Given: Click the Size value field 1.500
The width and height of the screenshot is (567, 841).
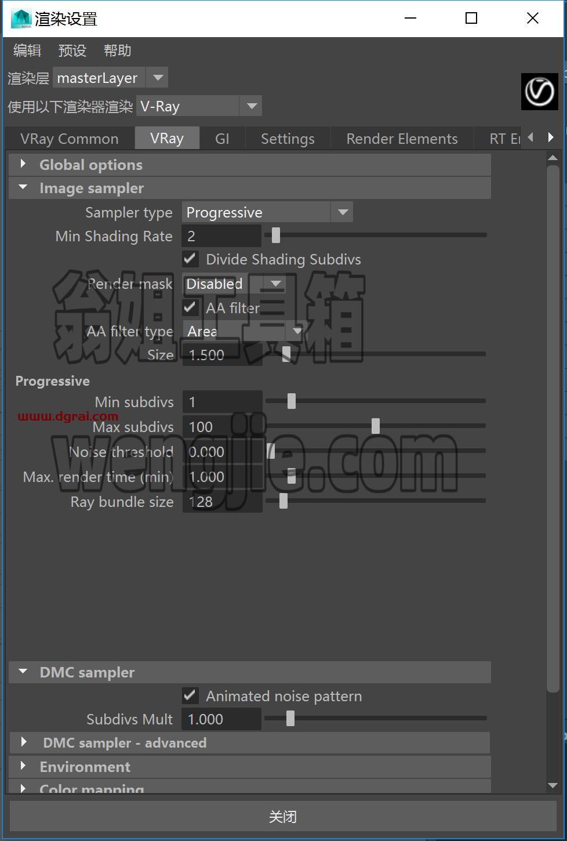Looking at the screenshot, I should 222,355.
